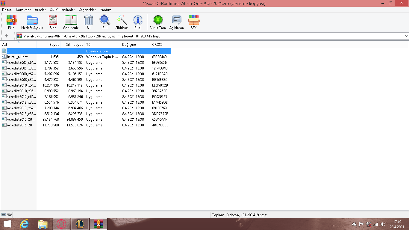This screenshot has width=409, height=230.
Task: Sort by the Sıkı. boyut column header
Action: [x=72, y=45]
